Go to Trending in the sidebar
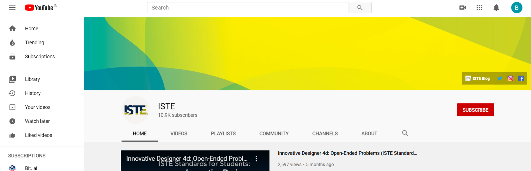 (x=35, y=43)
